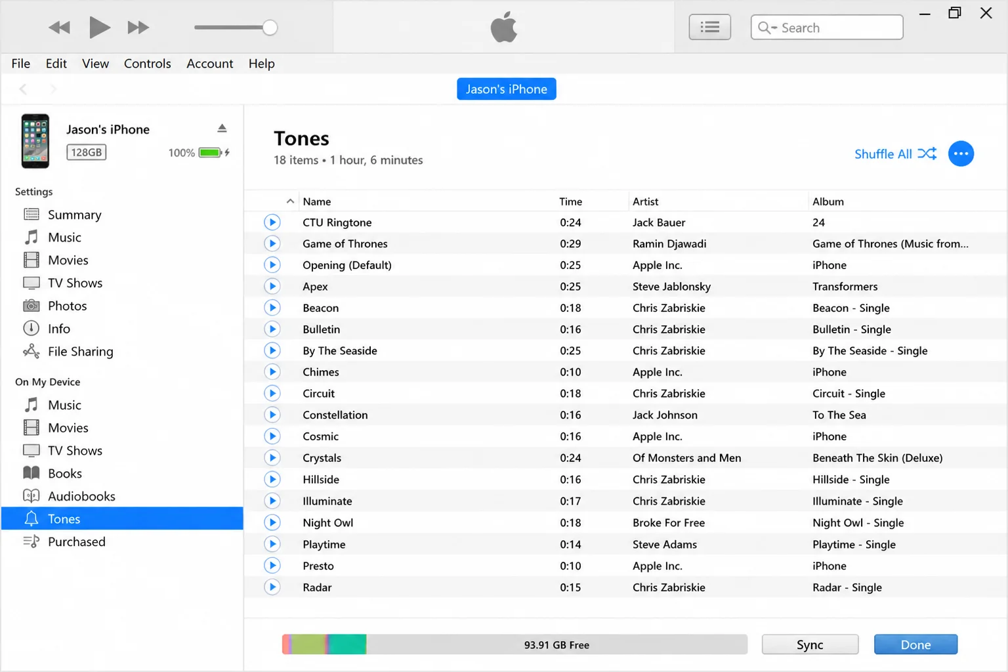Toggle sort direction caret before Name
Image resolution: width=1008 pixels, height=672 pixels.
point(290,201)
